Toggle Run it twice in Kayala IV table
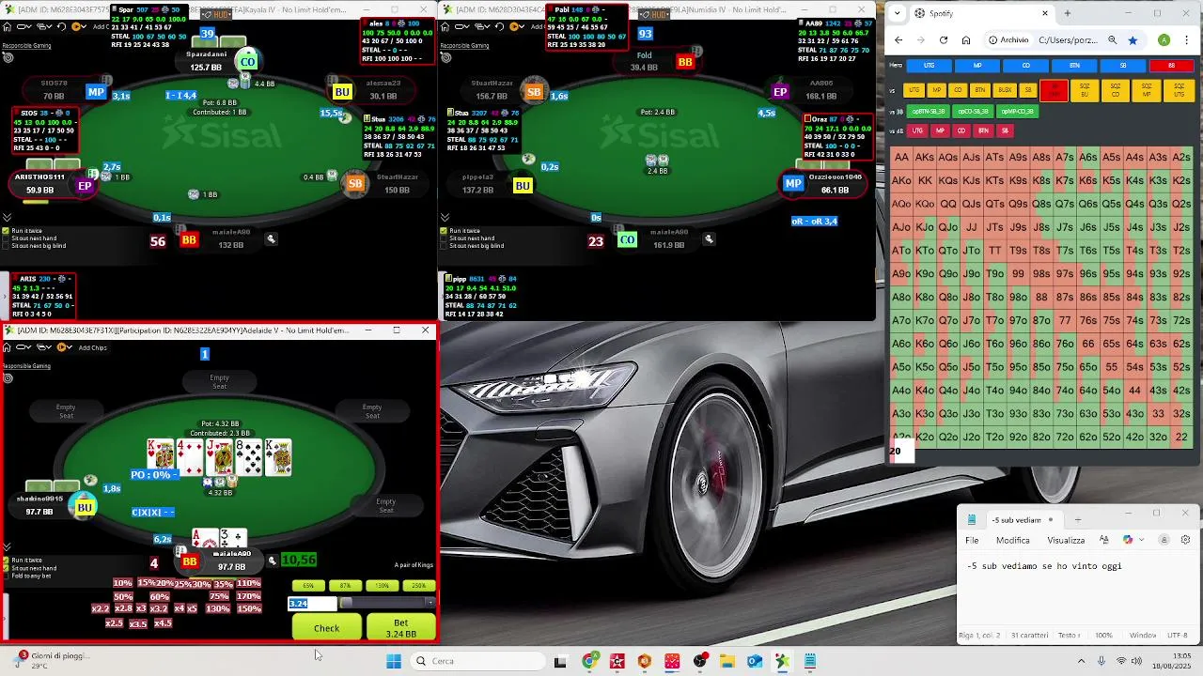The height and width of the screenshot is (676, 1203). coord(7,231)
